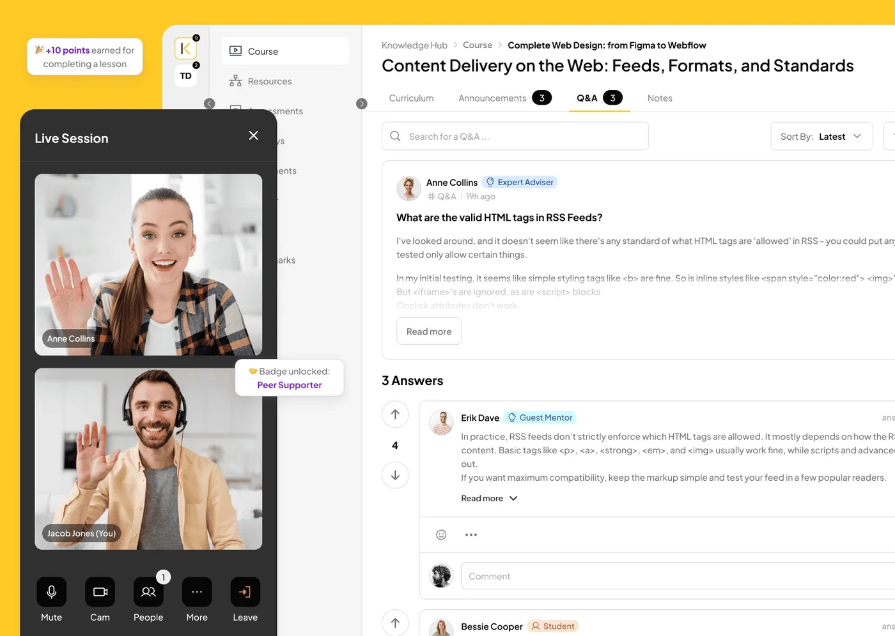The height and width of the screenshot is (636, 895).
Task: Expand Read more in Erik Dave's answer
Action: click(x=489, y=498)
